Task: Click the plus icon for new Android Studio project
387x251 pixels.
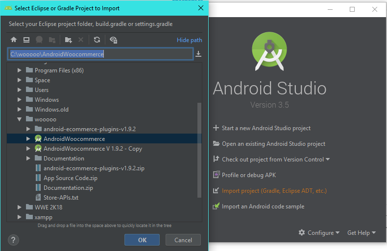Action: [x=216, y=128]
